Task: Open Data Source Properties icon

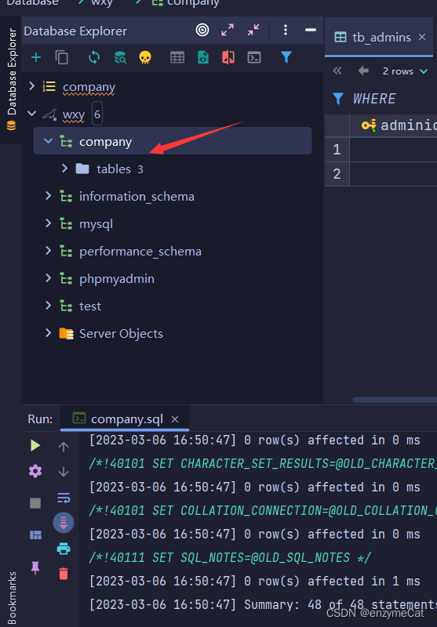Action: [120, 57]
